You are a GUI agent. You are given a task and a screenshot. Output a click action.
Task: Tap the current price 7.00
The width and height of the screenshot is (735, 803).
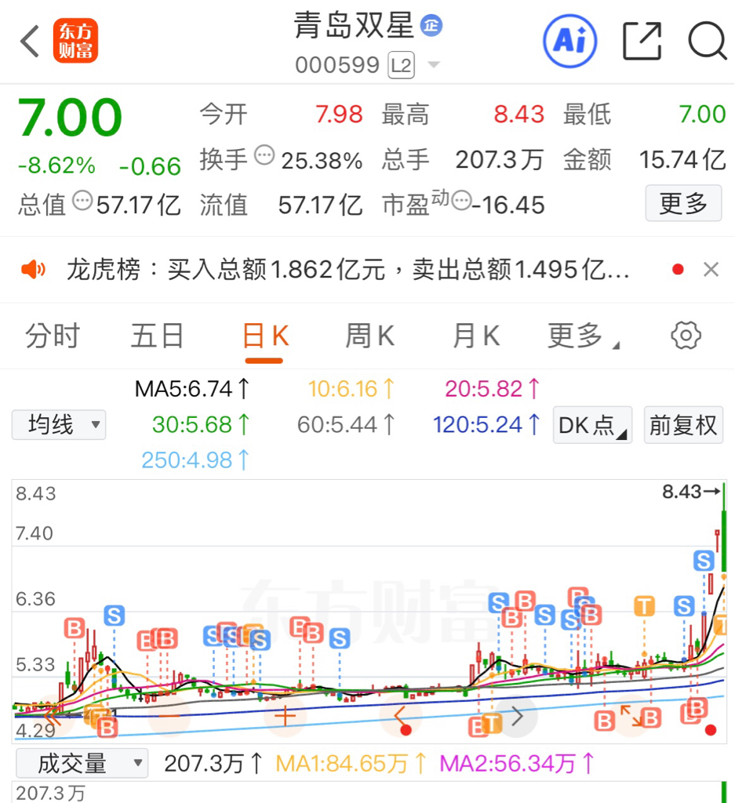(x=70, y=118)
